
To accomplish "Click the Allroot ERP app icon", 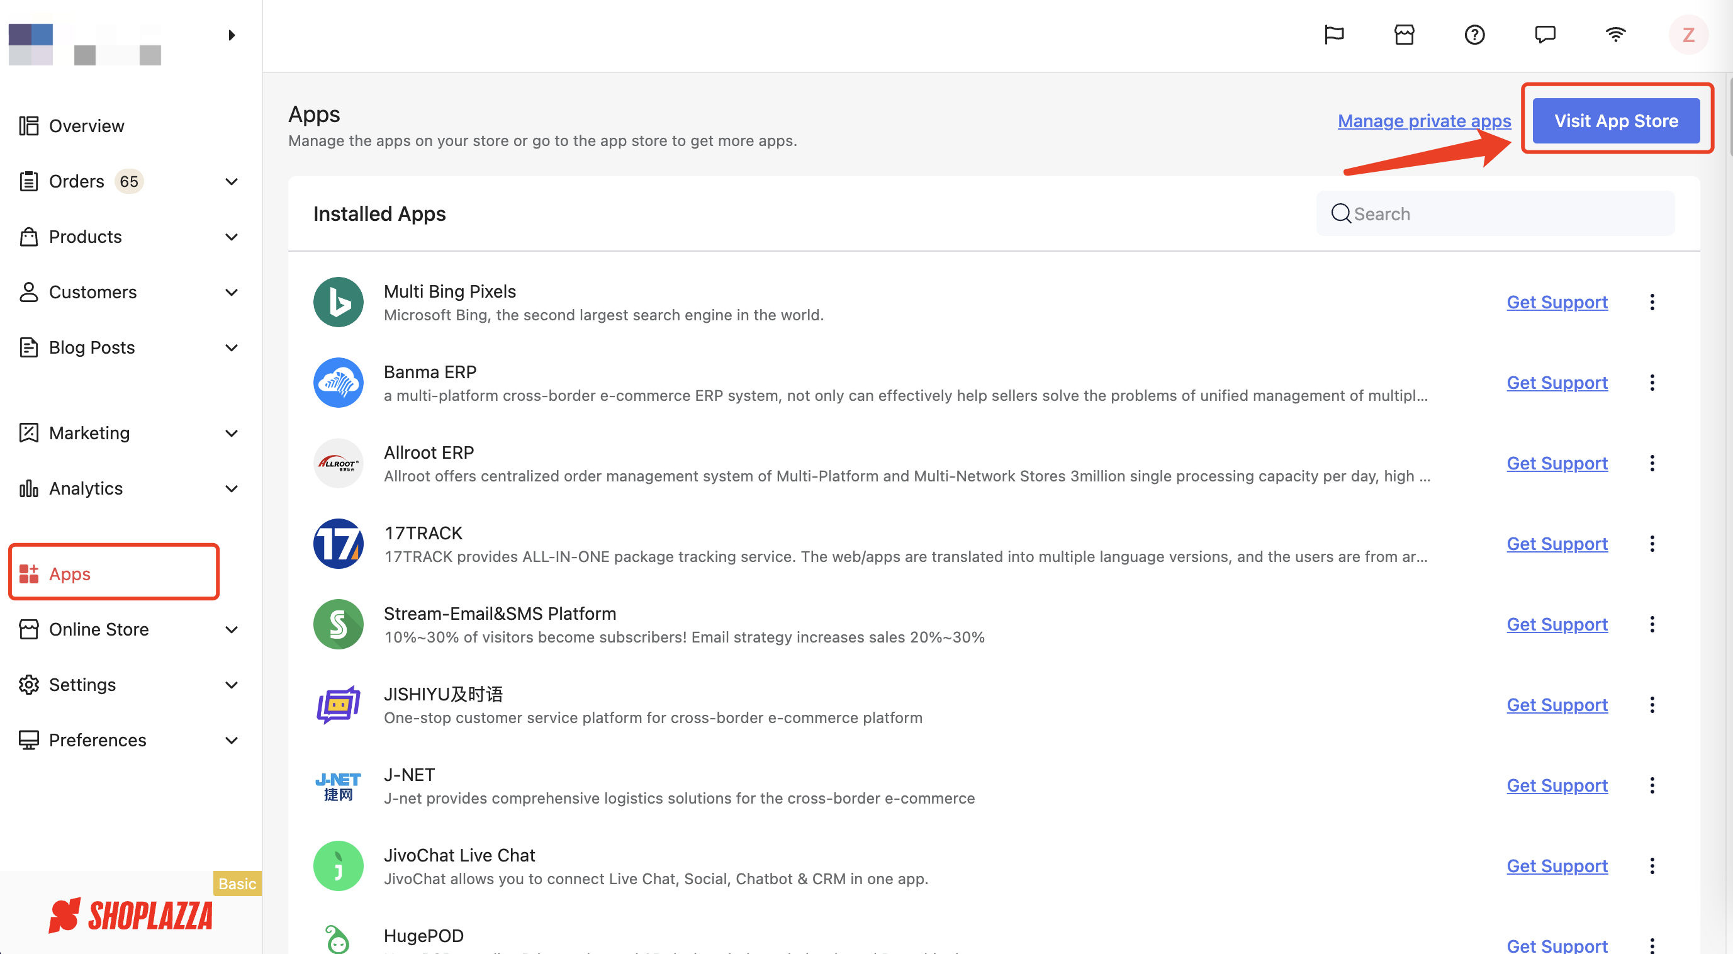I will (339, 463).
